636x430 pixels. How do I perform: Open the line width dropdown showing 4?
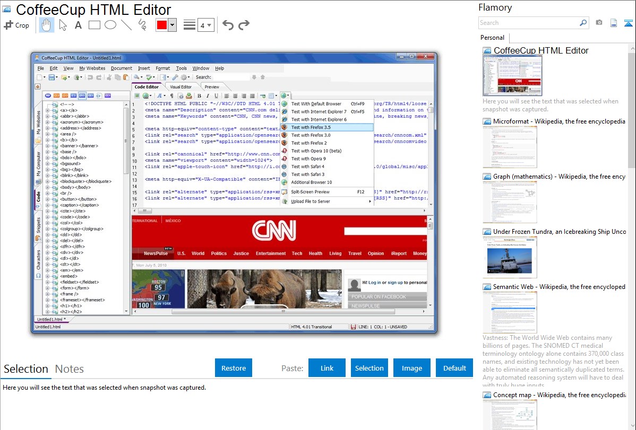click(205, 25)
